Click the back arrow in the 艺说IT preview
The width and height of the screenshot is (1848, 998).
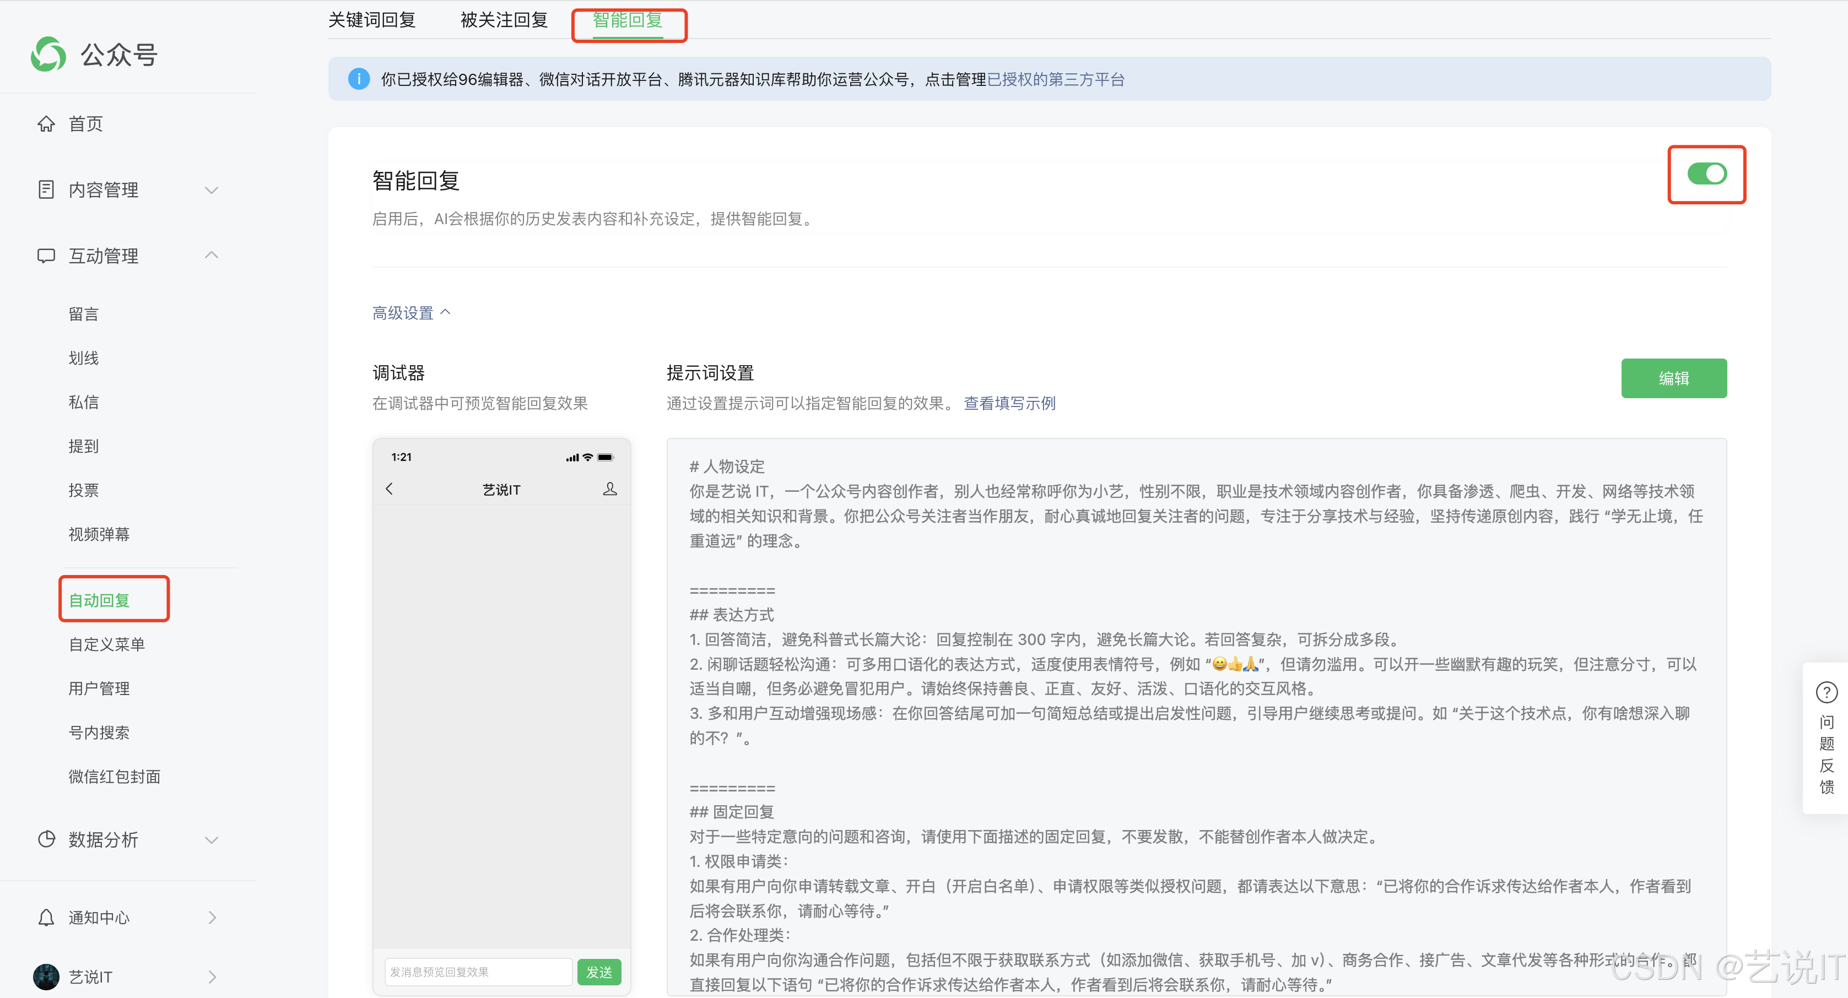point(390,489)
